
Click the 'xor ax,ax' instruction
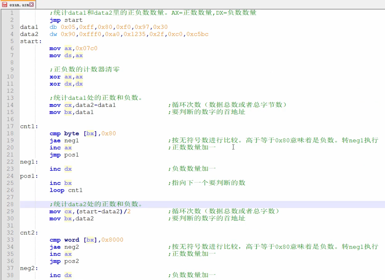click(66, 77)
